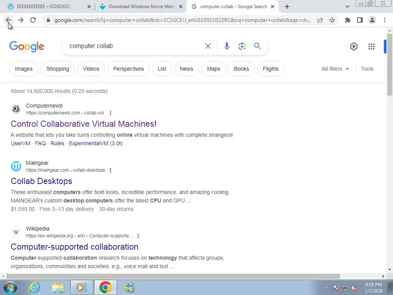Open Control Collaborative Virtual Machines! result
393x295 pixels.
click(83, 124)
